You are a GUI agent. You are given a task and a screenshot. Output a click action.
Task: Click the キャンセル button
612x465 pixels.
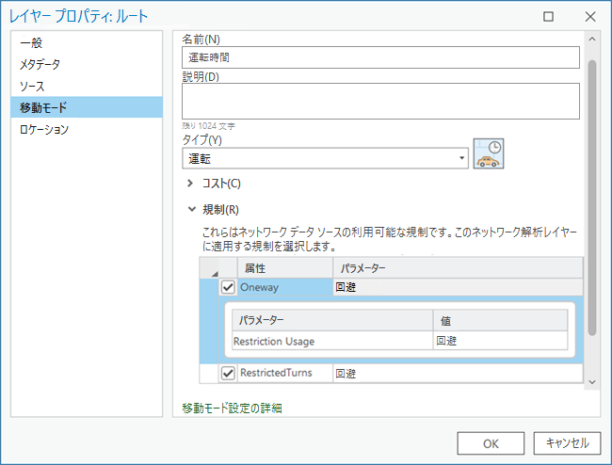click(x=566, y=442)
